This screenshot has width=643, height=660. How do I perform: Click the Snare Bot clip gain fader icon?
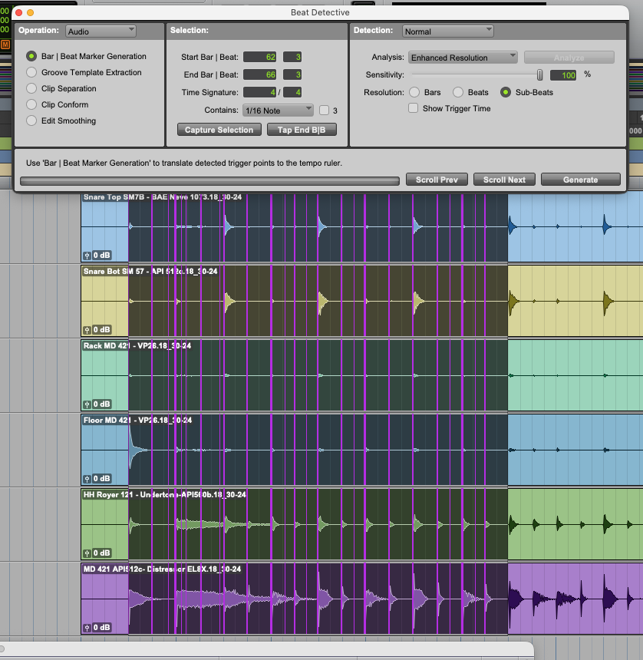click(x=87, y=330)
